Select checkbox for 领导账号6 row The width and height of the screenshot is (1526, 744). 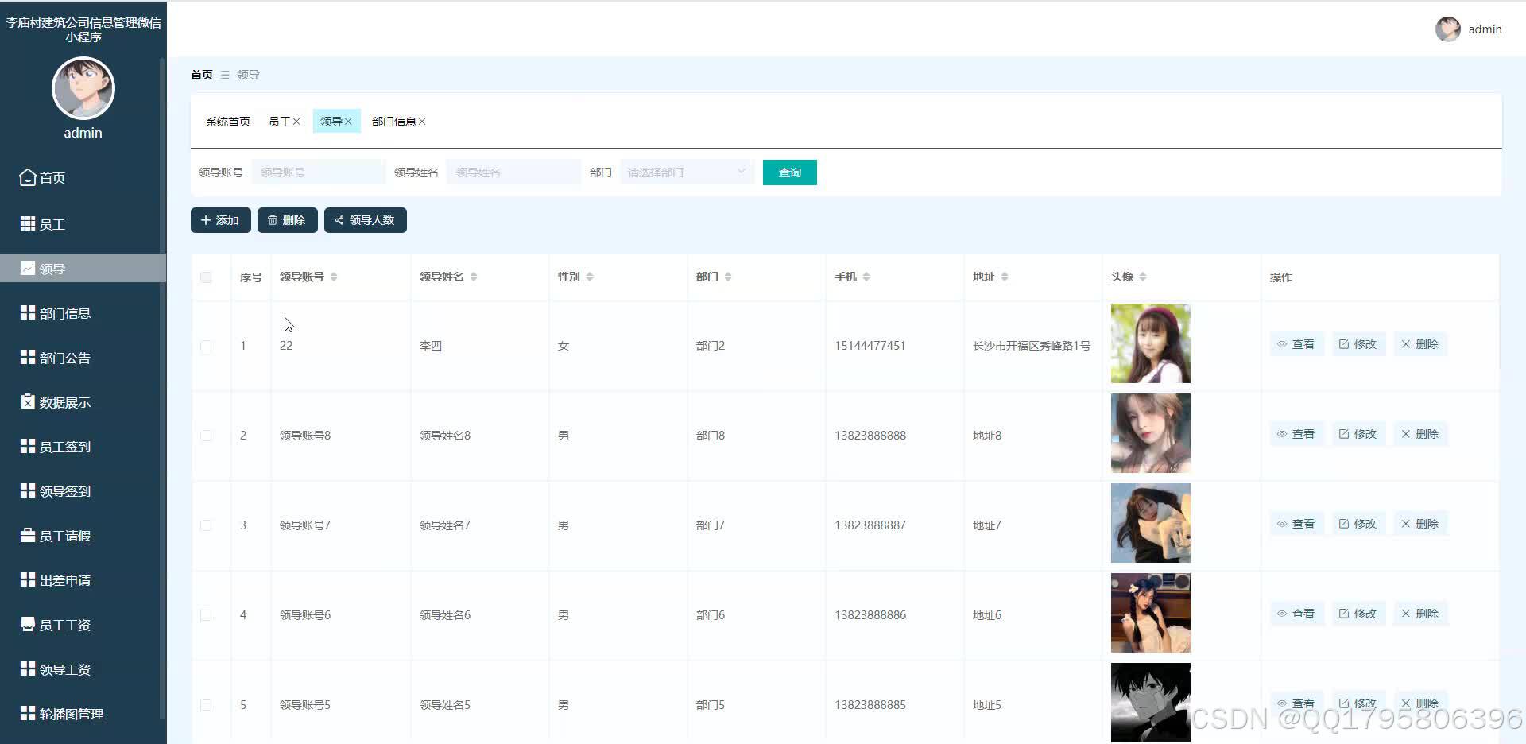pos(206,615)
